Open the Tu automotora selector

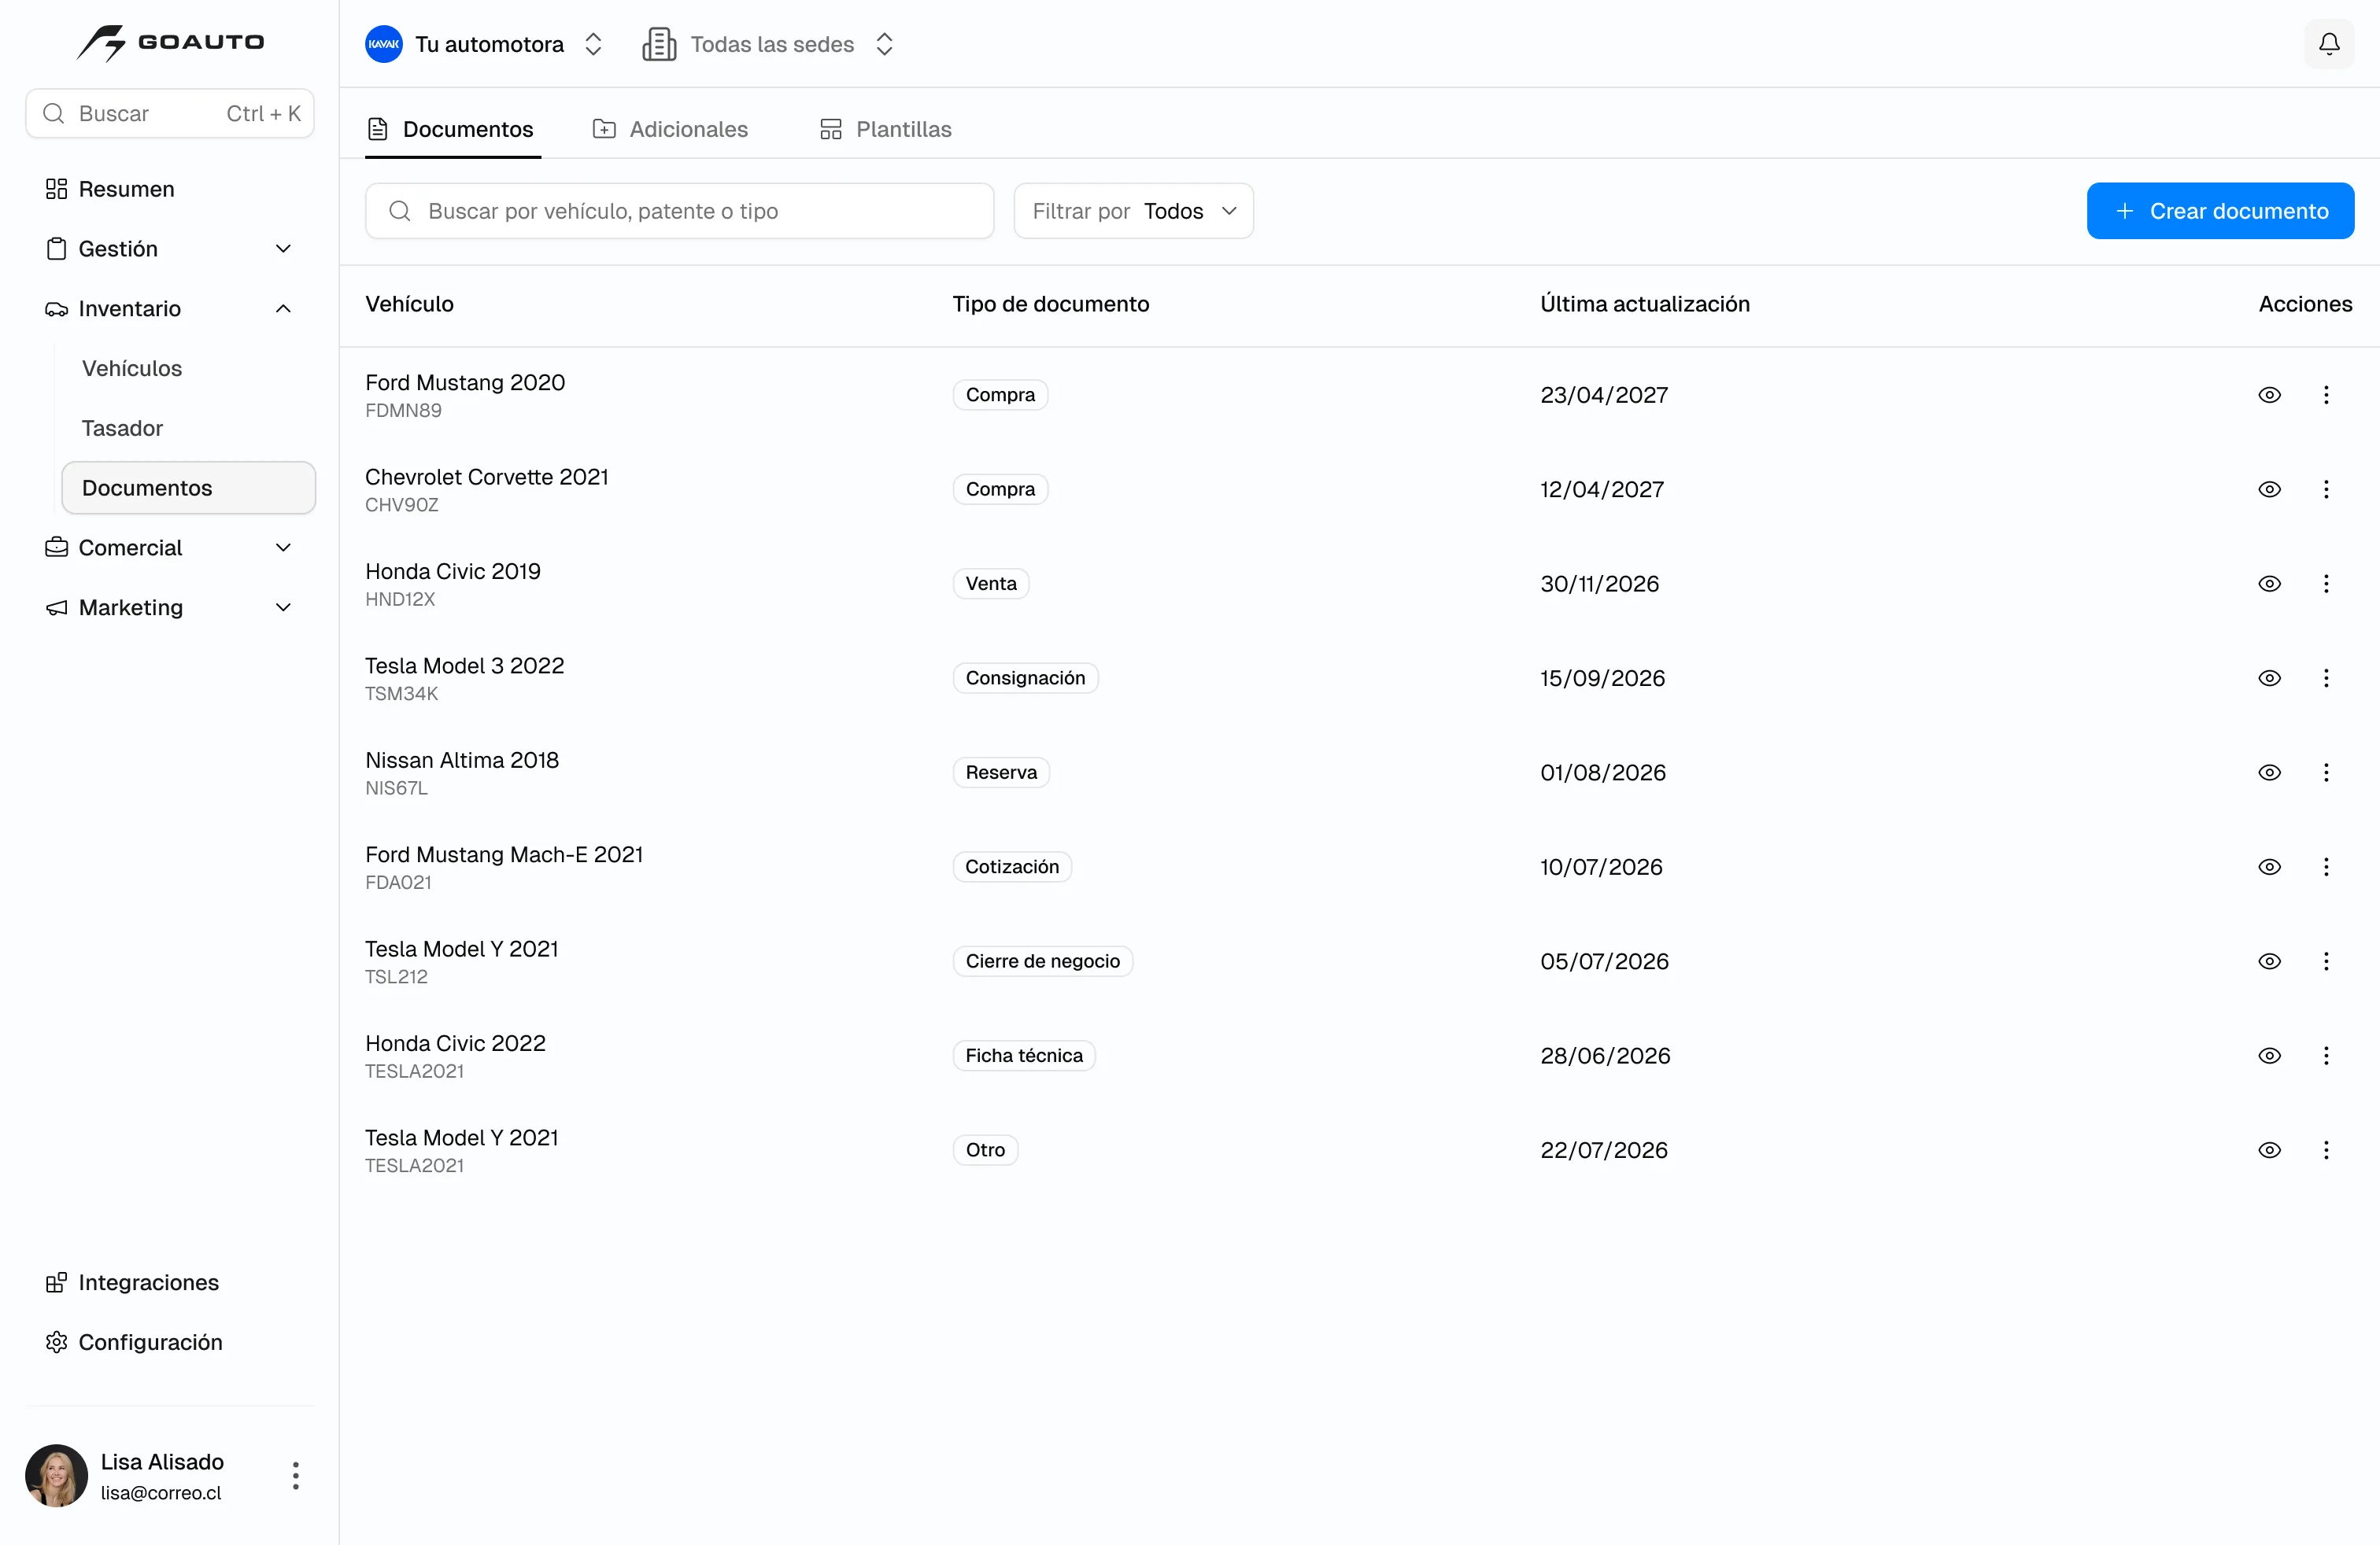[x=485, y=44]
